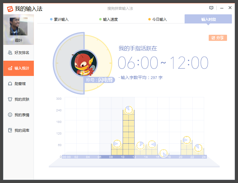Click the username 霜叶
The image size is (238, 183).
click(x=19, y=40)
